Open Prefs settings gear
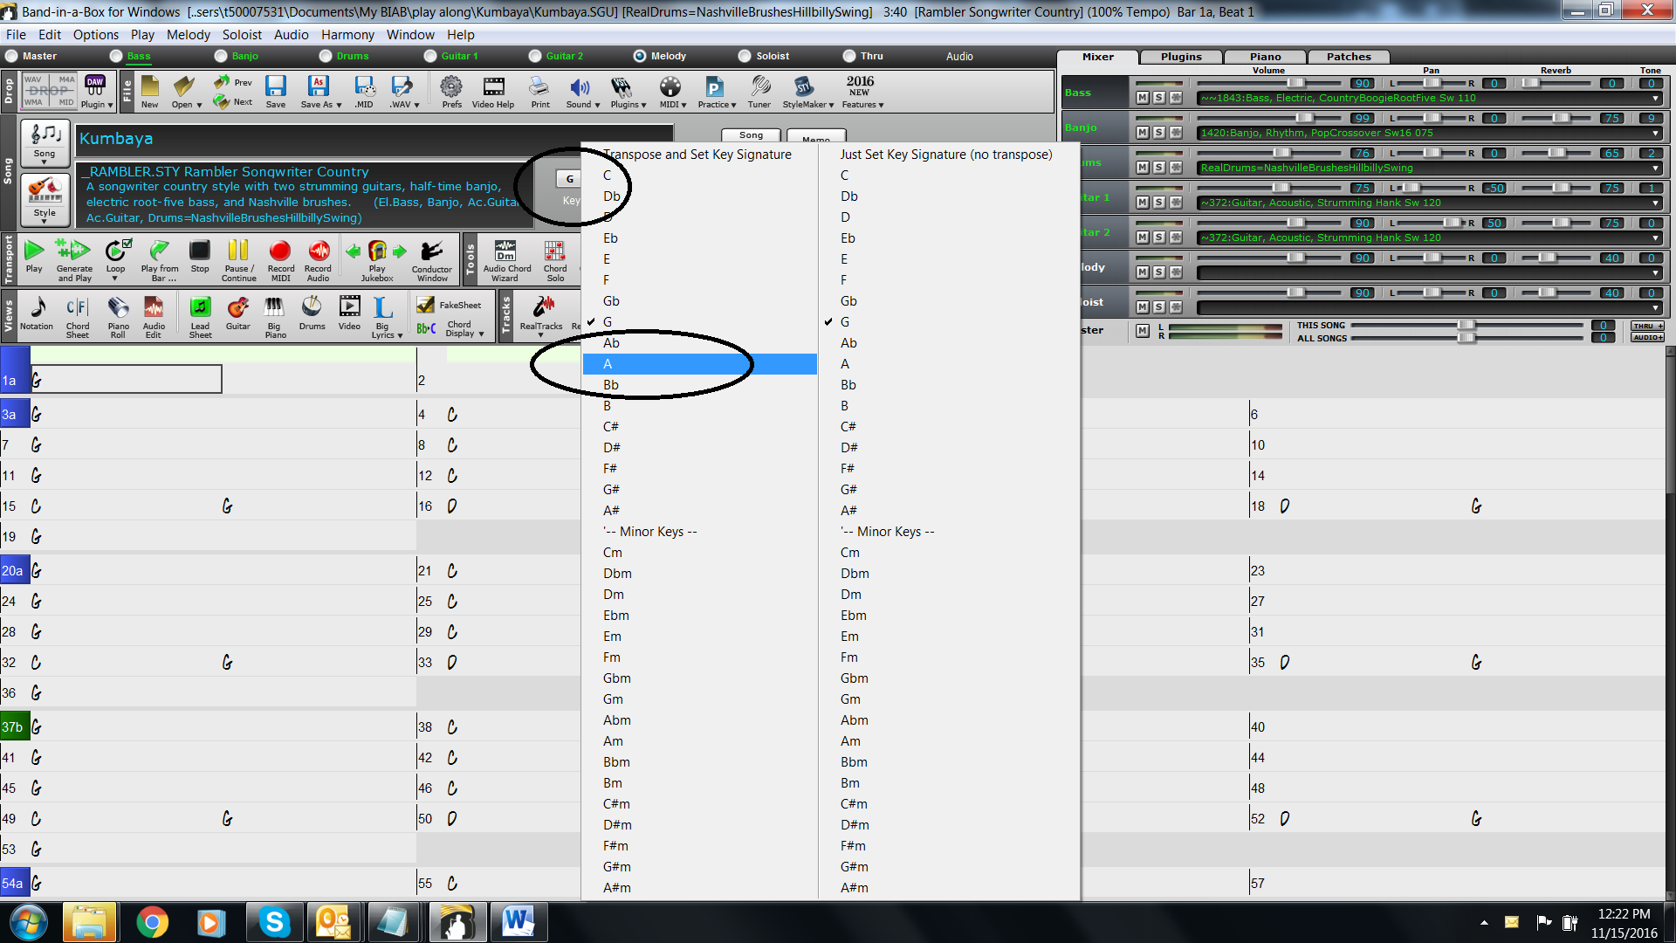Screen dimensions: 1676x943 [451, 91]
